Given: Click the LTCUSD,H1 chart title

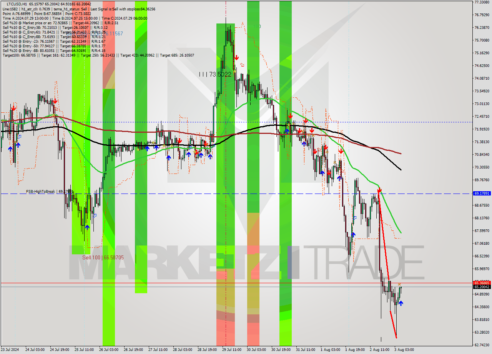Looking at the screenshot, I should point(17,3).
